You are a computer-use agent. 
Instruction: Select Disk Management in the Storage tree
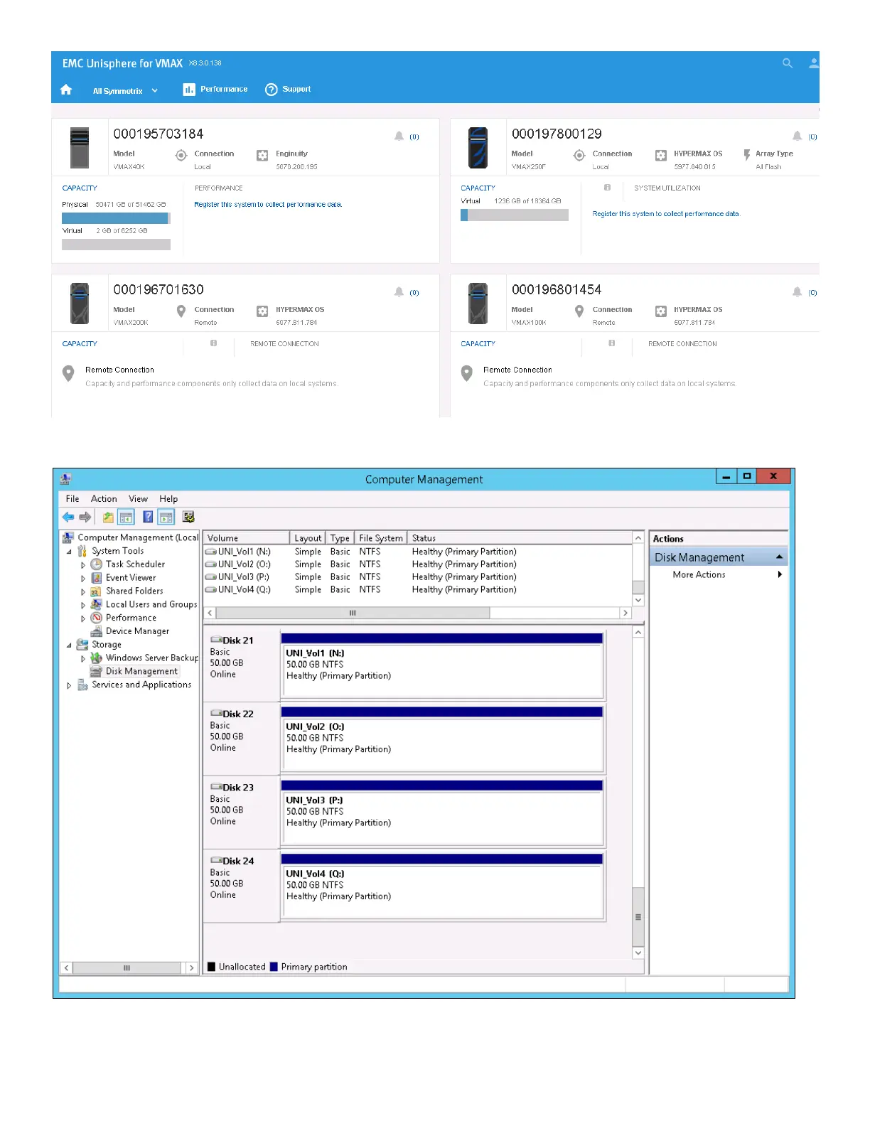click(x=141, y=671)
